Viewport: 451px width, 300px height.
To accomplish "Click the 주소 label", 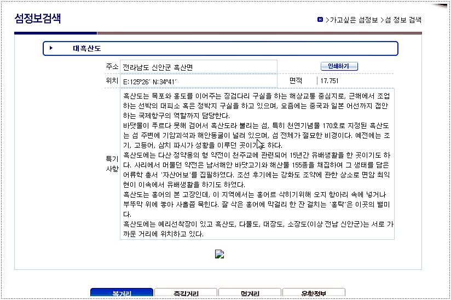I will (x=112, y=67).
